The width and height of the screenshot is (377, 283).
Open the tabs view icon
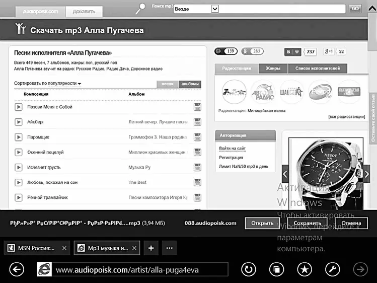[x=276, y=269]
